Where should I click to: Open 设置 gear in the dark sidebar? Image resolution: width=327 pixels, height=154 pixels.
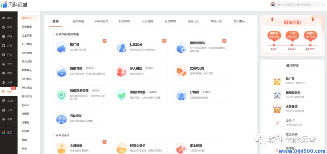(7, 119)
